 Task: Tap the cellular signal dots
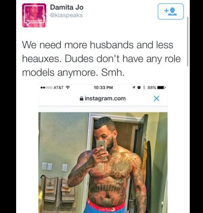pyautogui.click(x=46, y=88)
